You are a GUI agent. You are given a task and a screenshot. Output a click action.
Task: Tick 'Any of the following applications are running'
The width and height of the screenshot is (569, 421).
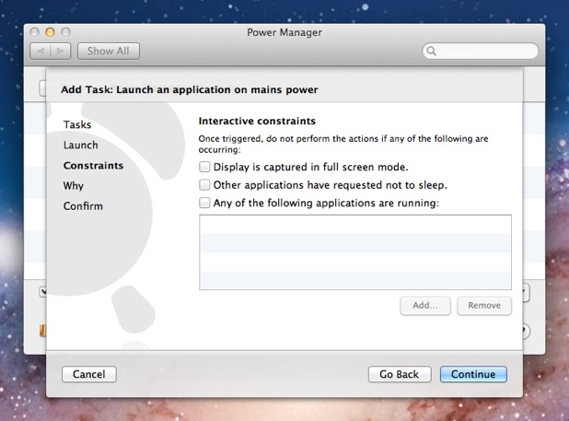[204, 203]
